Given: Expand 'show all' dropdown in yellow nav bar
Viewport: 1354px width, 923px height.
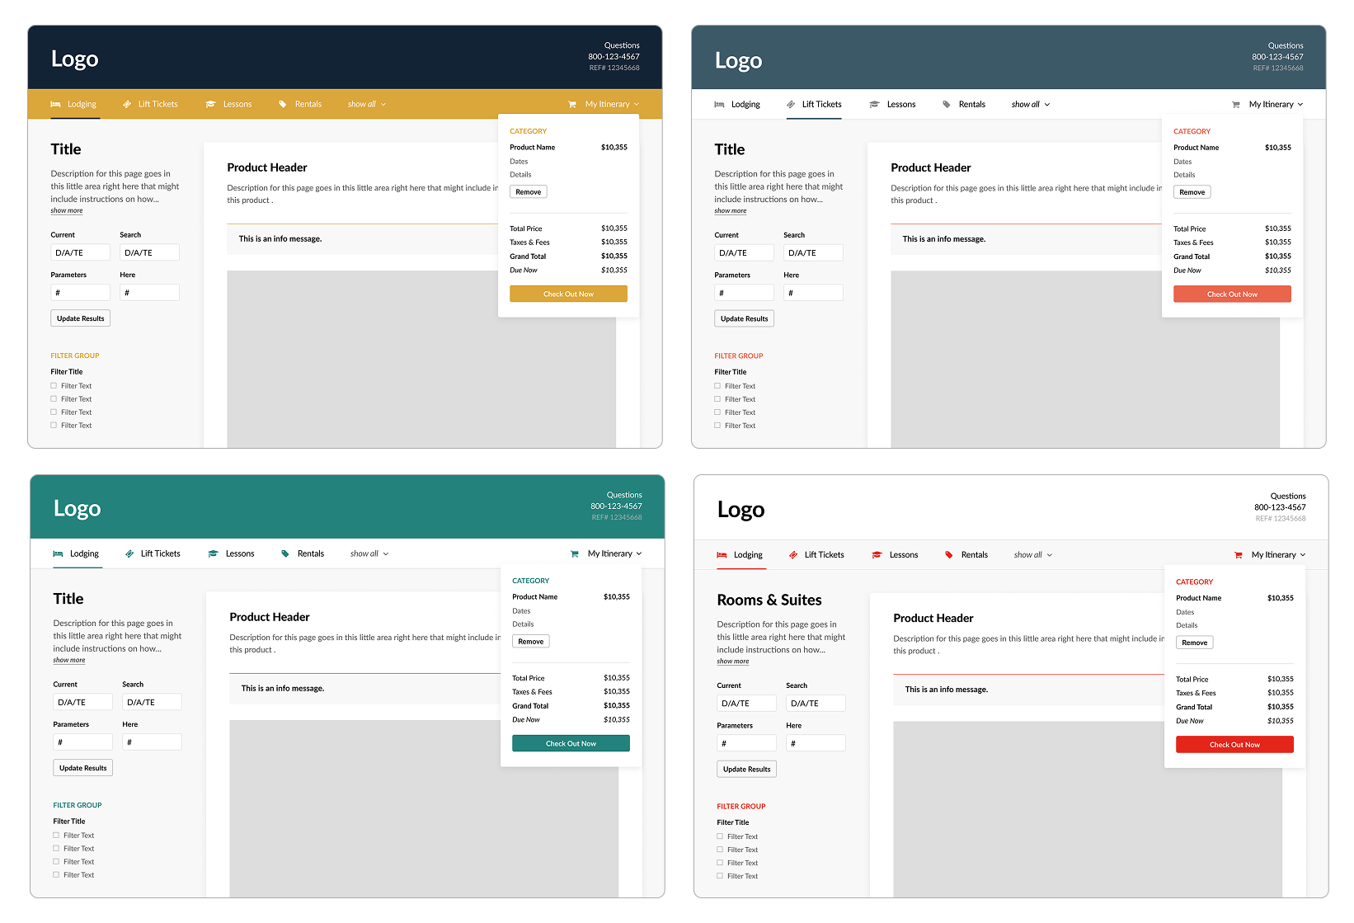Looking at the screenshot, I should [367, 105].
